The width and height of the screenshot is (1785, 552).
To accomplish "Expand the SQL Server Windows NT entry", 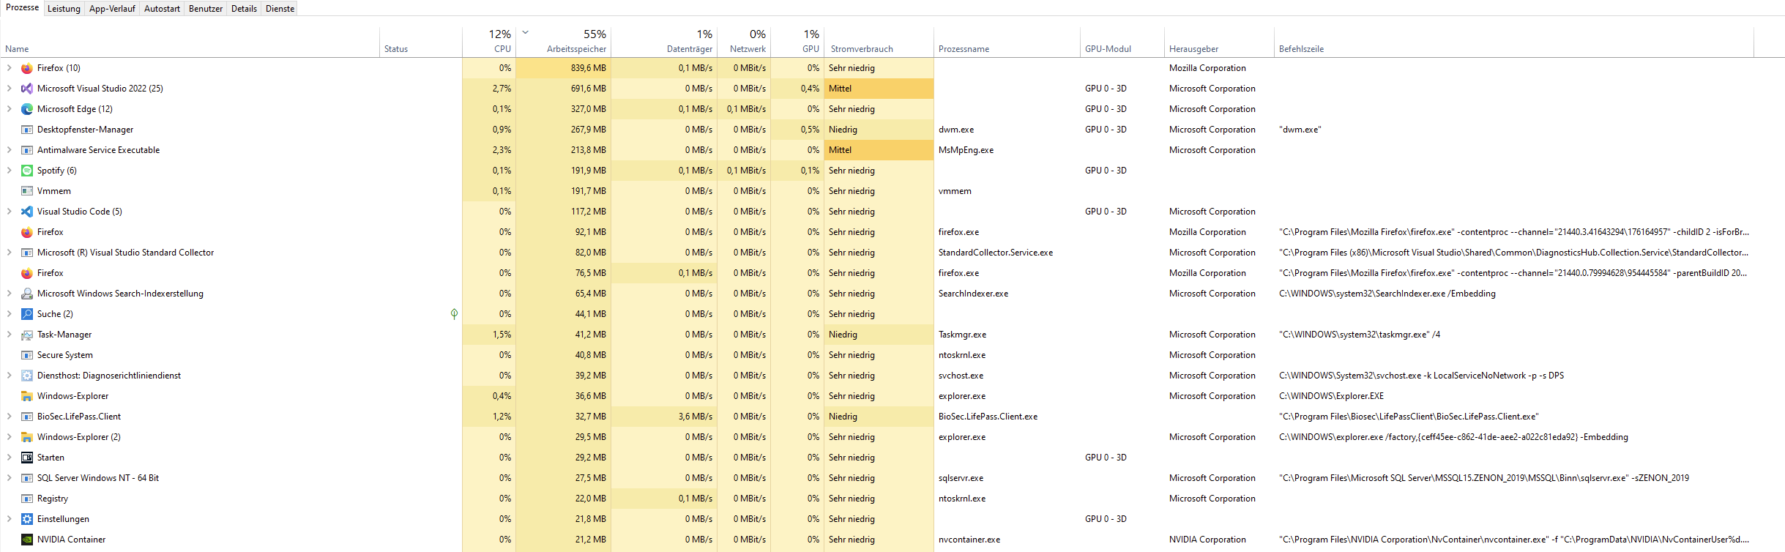I will [9, 478].
